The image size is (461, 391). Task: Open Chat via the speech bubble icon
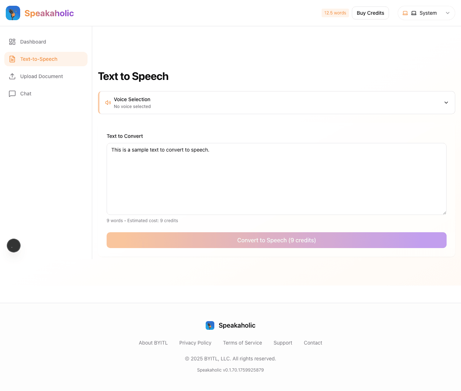[x=12, y=93]
